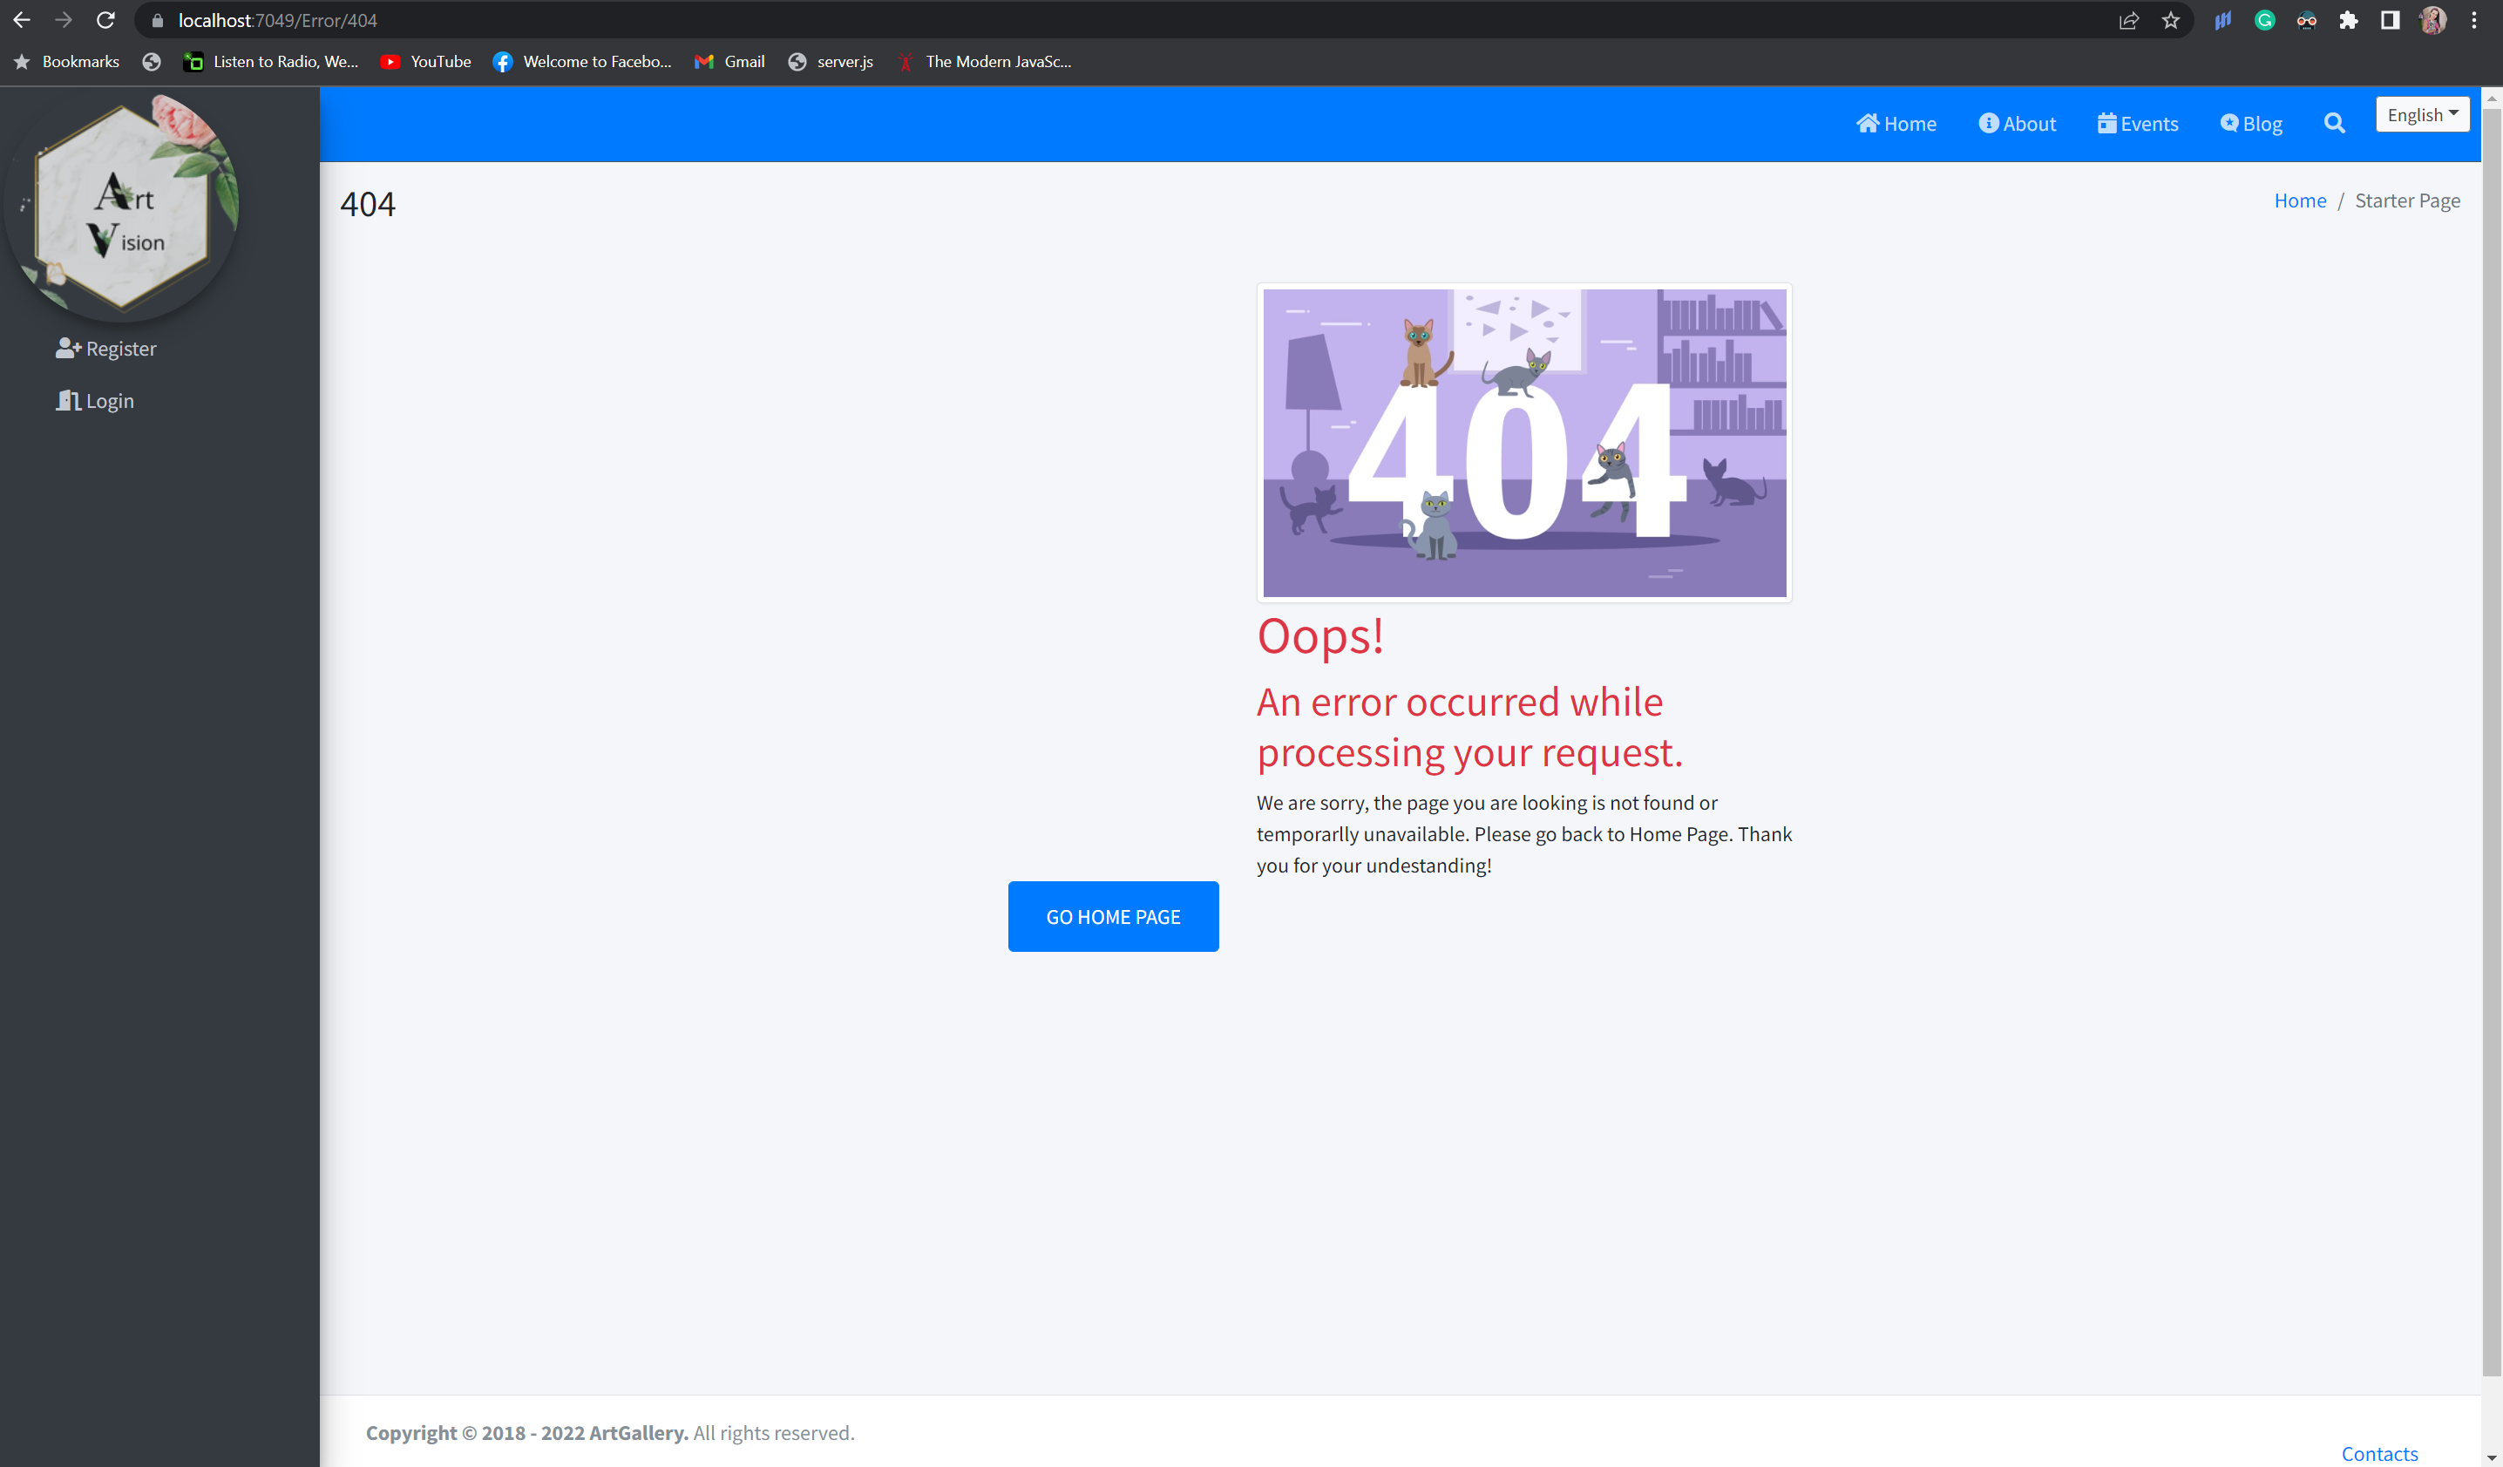The width and height of the screenshot is (2503, 1467).
Task: Expand the English language dropdown
Action: click(2422, 114)
